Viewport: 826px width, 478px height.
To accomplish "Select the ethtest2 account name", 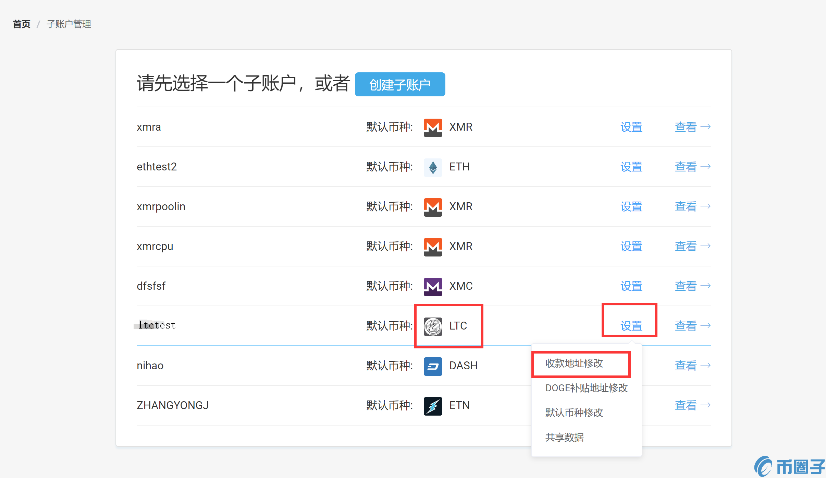I will point(157,167).
